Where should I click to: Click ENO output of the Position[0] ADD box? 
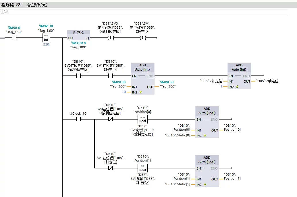(214, 120)
